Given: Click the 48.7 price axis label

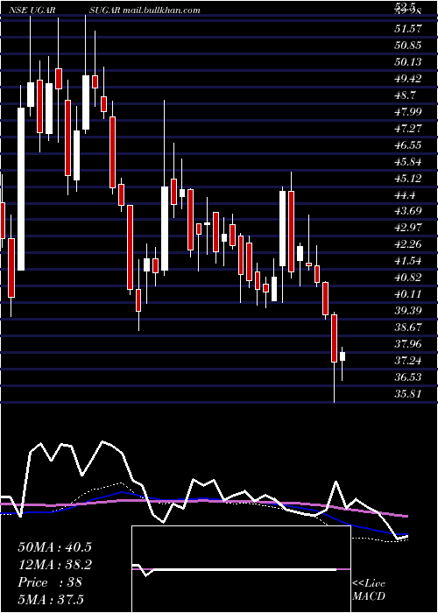Looking at the screenshot, I should pyautogui.click(x=406, y=95).
